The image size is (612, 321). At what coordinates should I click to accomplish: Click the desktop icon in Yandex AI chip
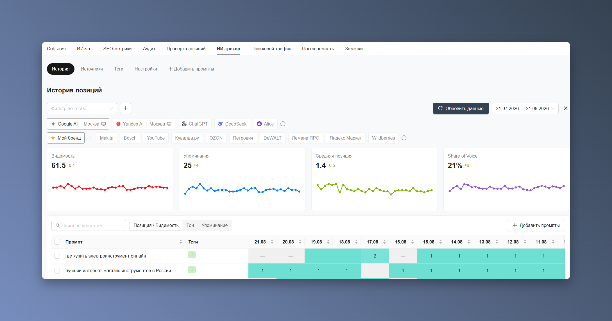click(169, 124)
